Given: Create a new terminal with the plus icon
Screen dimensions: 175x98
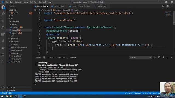Looking at the screenshot, I should 155,57.
